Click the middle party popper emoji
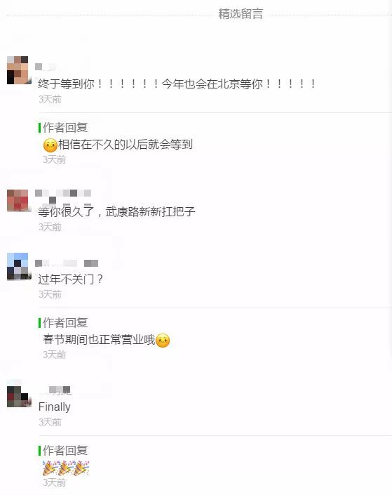The height and width of the screenshot is (495, 392). (x=66, y=468)
